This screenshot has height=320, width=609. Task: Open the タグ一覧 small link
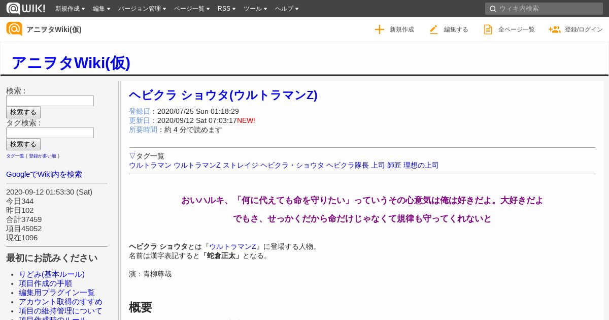(x=15, y=156)
